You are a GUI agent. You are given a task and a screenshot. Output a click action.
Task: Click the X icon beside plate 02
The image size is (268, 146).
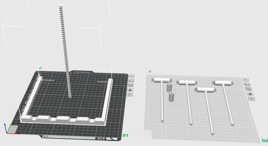(245, 80)
